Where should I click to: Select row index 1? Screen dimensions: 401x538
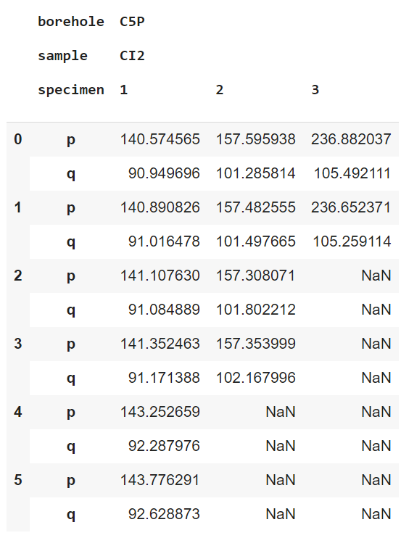click(x=18, y=207)
